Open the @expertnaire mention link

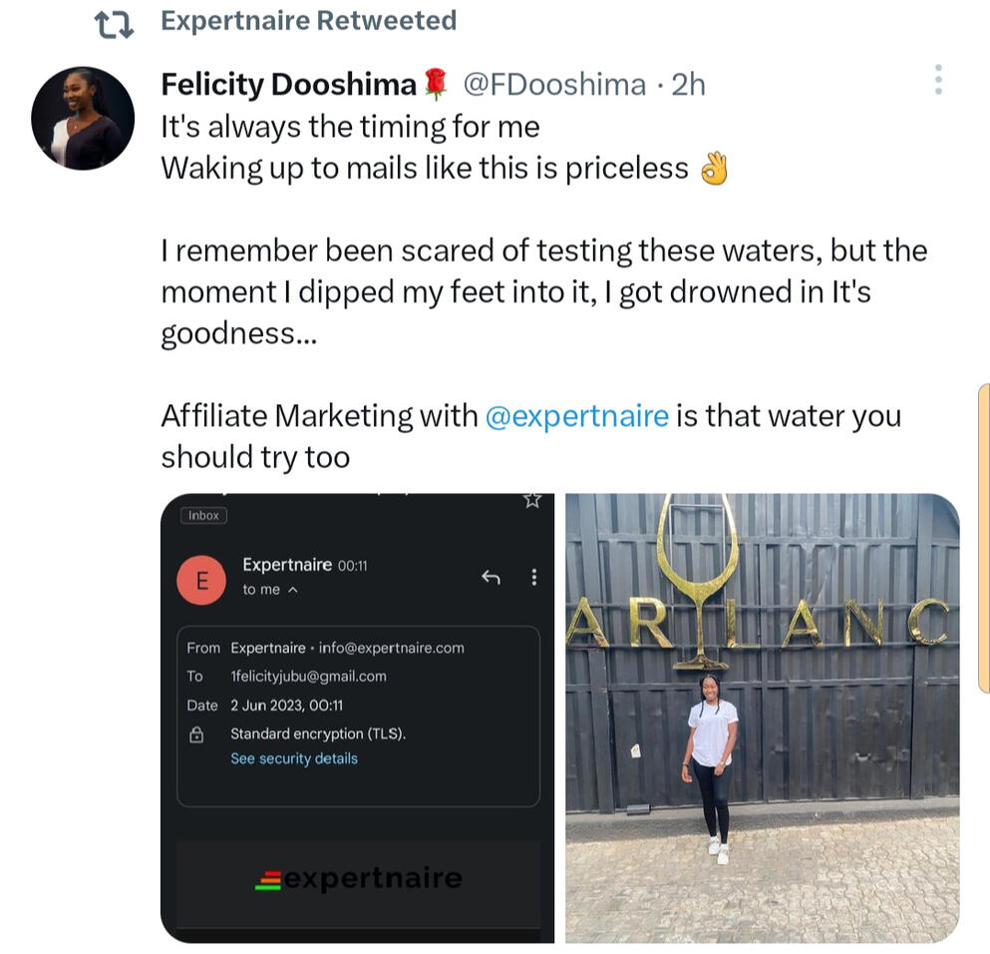point(576,415)
